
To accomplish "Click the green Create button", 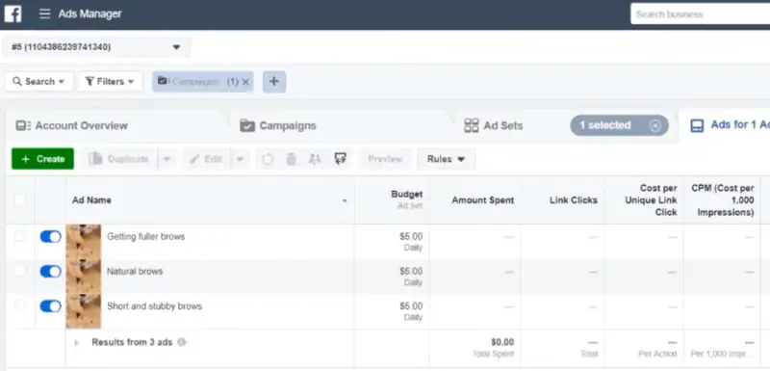I will pos(42,159).
